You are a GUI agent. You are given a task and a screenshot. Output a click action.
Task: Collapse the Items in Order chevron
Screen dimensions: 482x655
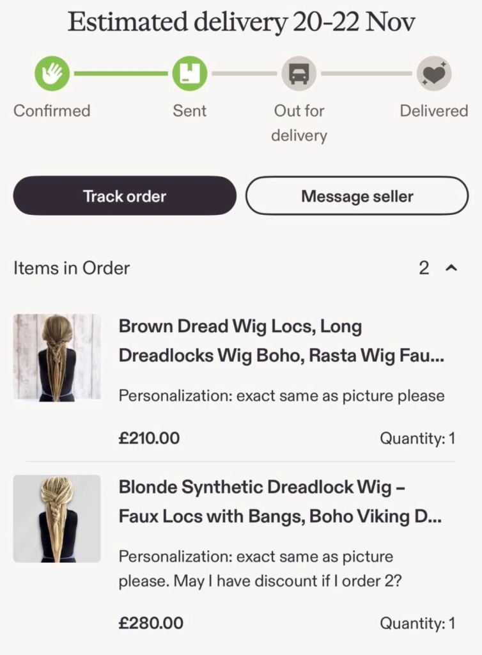pos(451,268)
